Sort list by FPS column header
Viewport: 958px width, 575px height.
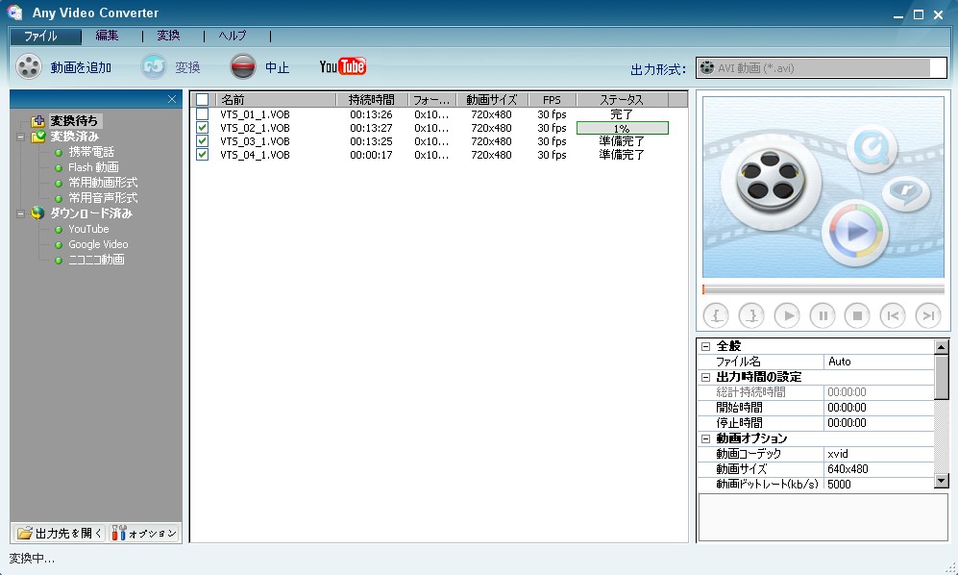pos(552,99)
